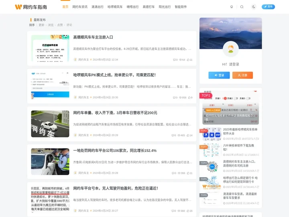
Task: Click views eye icon on 高德顺风车 article
Action: tap(181, 60)
